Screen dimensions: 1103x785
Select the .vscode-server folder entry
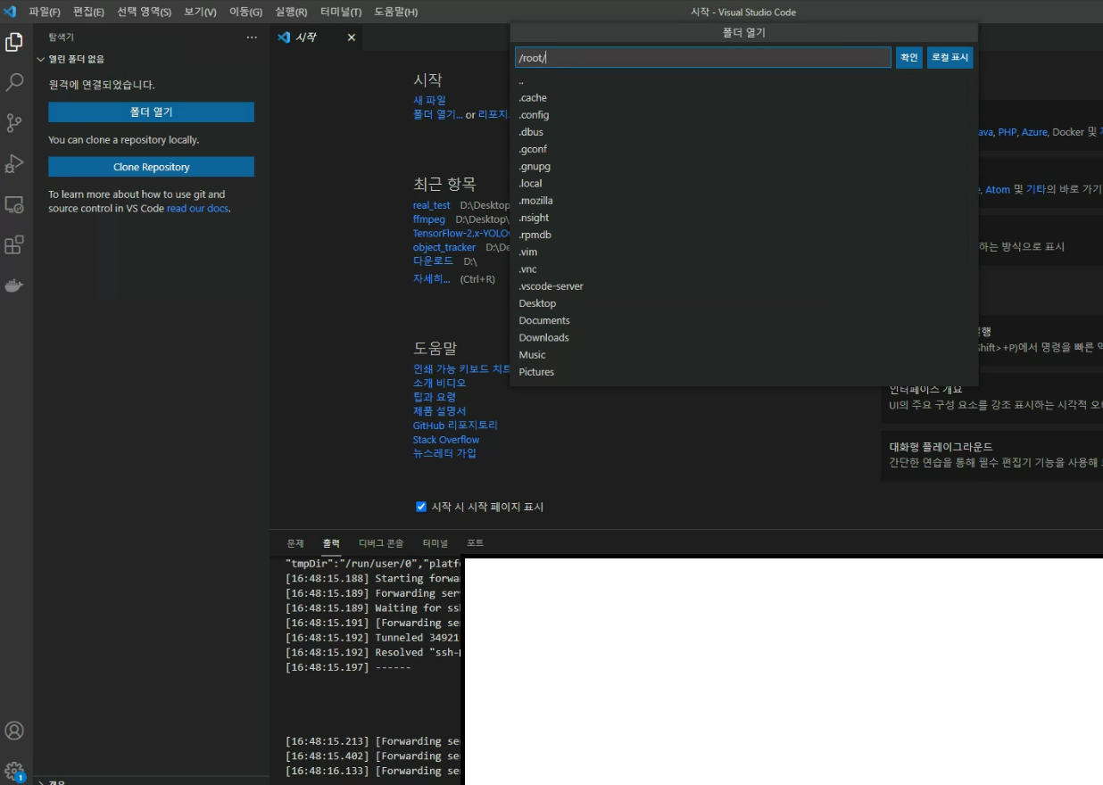tap(743, 286)
